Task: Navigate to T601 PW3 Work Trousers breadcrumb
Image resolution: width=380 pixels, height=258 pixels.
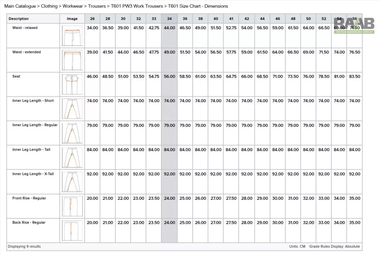Action: click(137, 6)
